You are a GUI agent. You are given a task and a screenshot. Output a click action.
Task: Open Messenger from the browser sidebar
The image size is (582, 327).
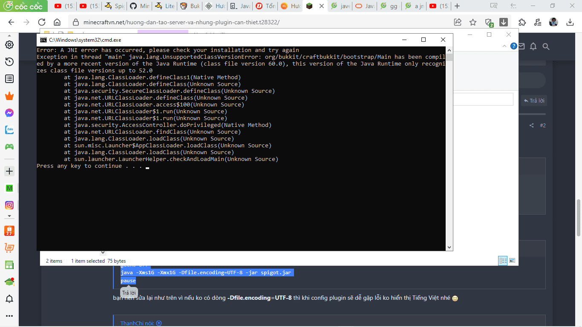9,113
